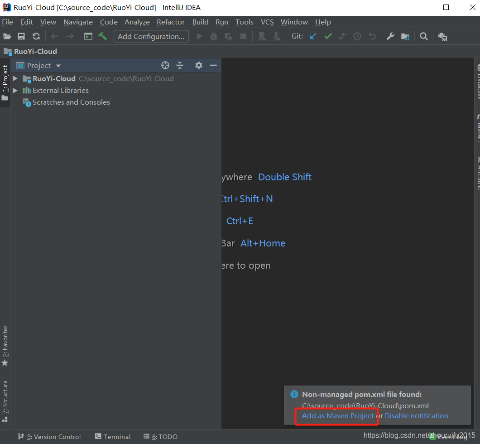Click the pom.xml path in notification
Screen dimensions: 480x444
[x=365, y=405]
